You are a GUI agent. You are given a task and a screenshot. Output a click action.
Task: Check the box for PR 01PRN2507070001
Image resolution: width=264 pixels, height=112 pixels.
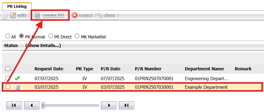pos(8,79)
